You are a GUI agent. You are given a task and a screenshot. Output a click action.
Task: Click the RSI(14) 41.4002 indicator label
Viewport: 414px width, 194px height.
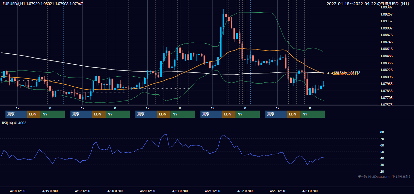[x=14, y=123]
